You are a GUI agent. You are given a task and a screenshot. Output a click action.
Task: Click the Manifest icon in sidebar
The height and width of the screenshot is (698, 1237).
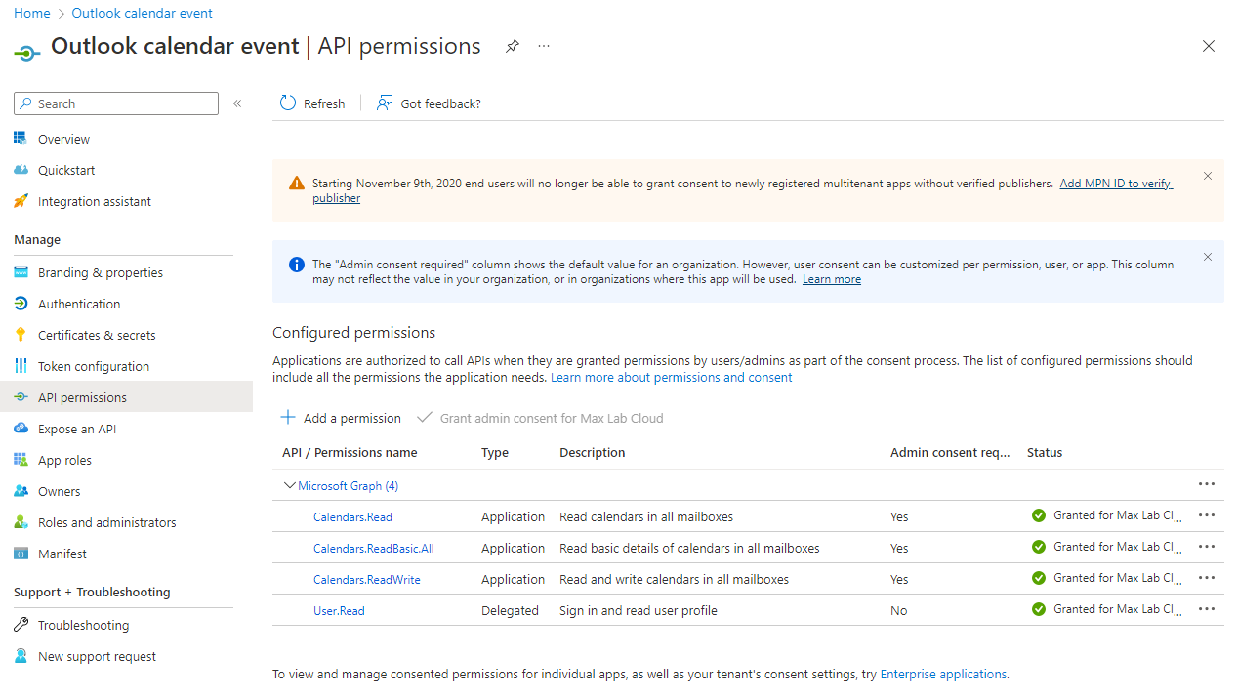click(x=21, y=554)
